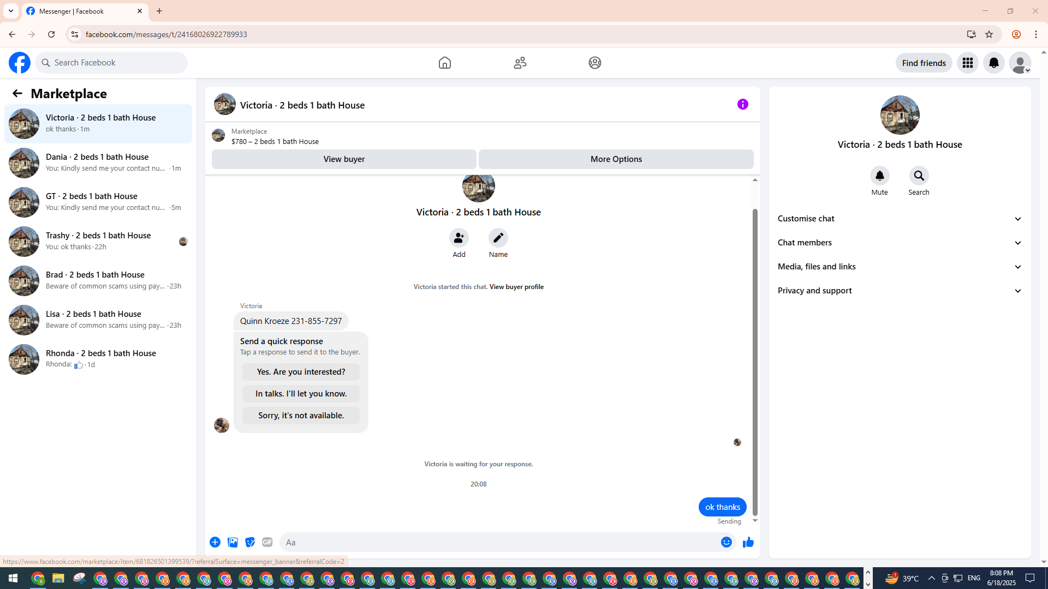Open the Rhonda conversation
Image resolution: width=1048 pixels, height=589 pixels.
click(x=98, y=359)
